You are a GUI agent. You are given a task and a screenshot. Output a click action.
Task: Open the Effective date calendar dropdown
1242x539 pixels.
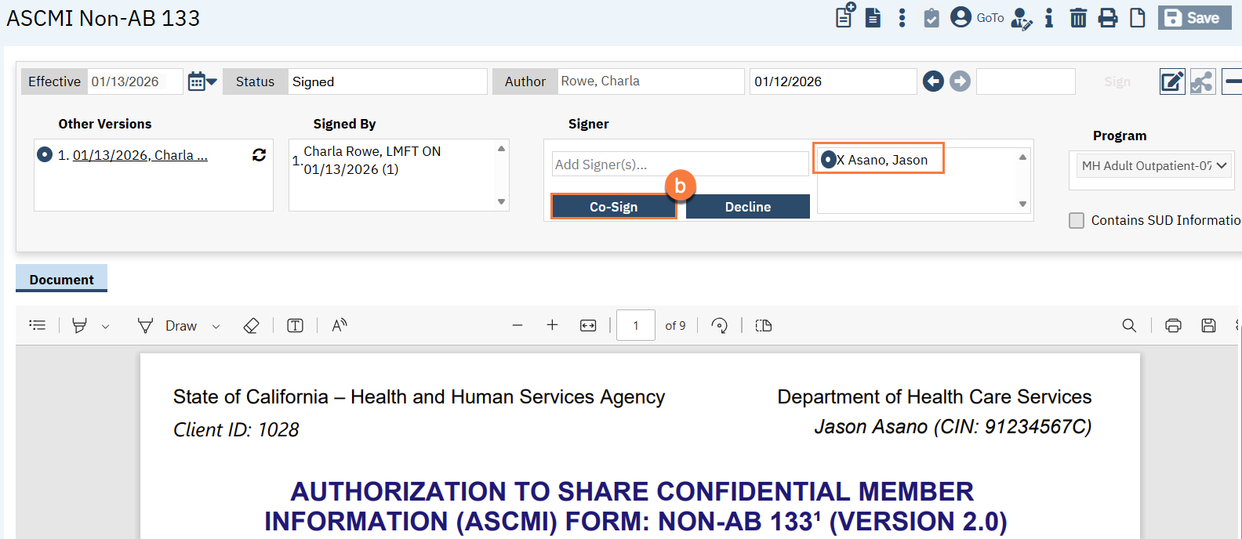[202, 81]
